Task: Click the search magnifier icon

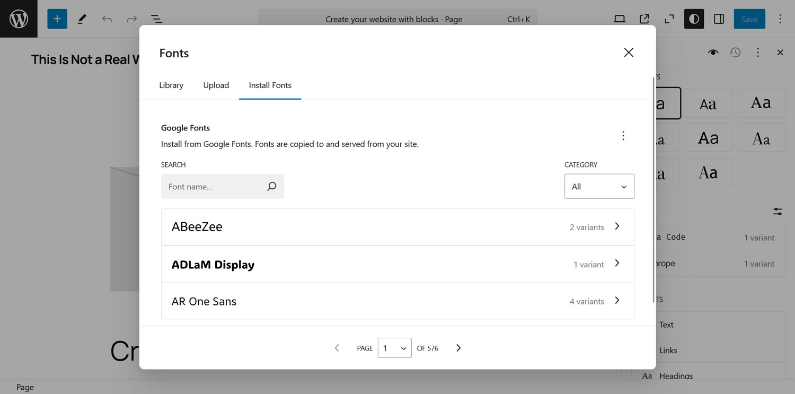Action: click(272, 186)
